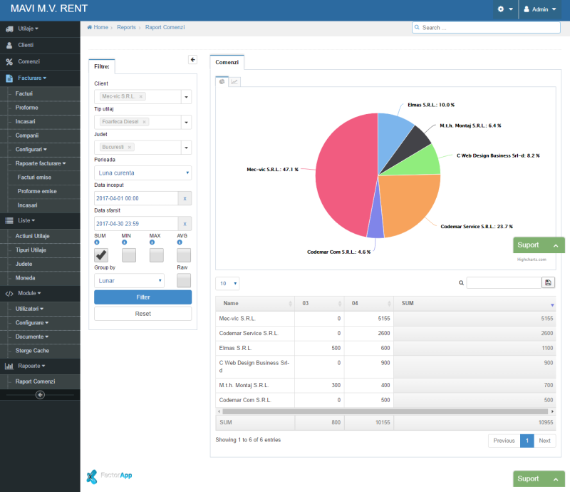Click the Reset button

[x=142, y=314]
